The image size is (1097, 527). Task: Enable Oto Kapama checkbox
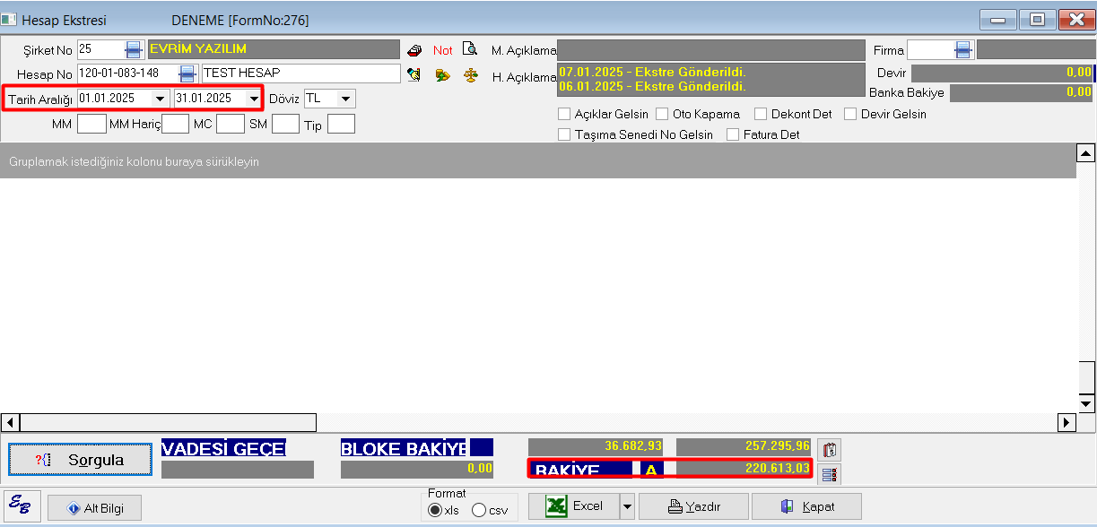(x=662, y=114)
